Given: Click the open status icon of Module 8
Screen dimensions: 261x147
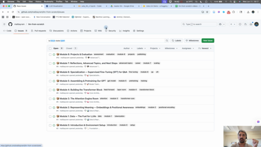Looking at the screenshot, I should click(x=54, y=54).
